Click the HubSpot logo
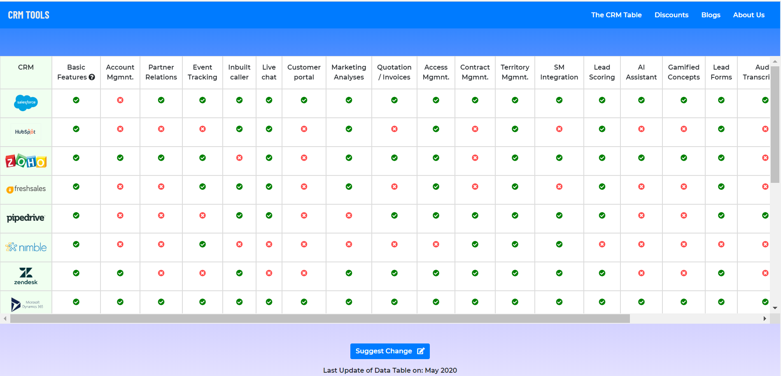 pyautogui.click(x=26, y=132)
